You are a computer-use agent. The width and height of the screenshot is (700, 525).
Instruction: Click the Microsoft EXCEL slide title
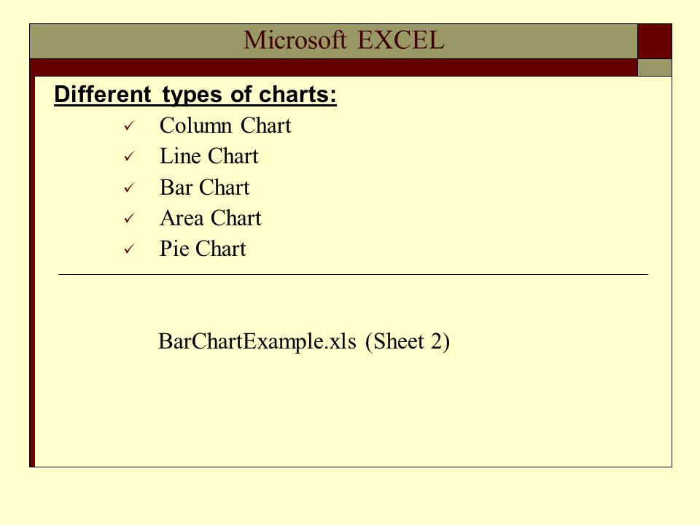tap(343, 40)
